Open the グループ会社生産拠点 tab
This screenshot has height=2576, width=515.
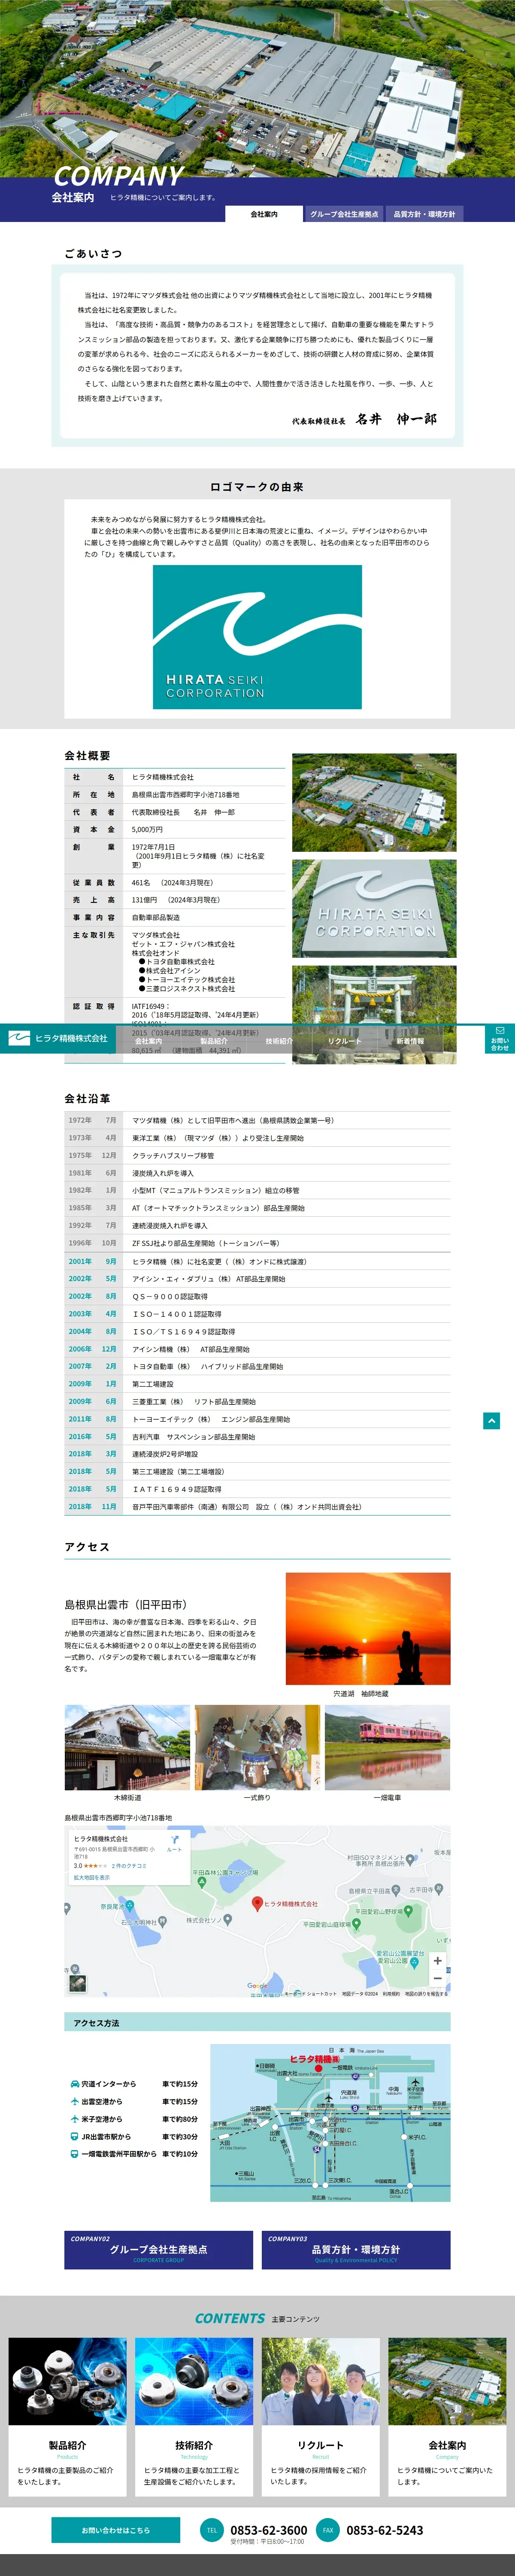(x=344, y=214)
